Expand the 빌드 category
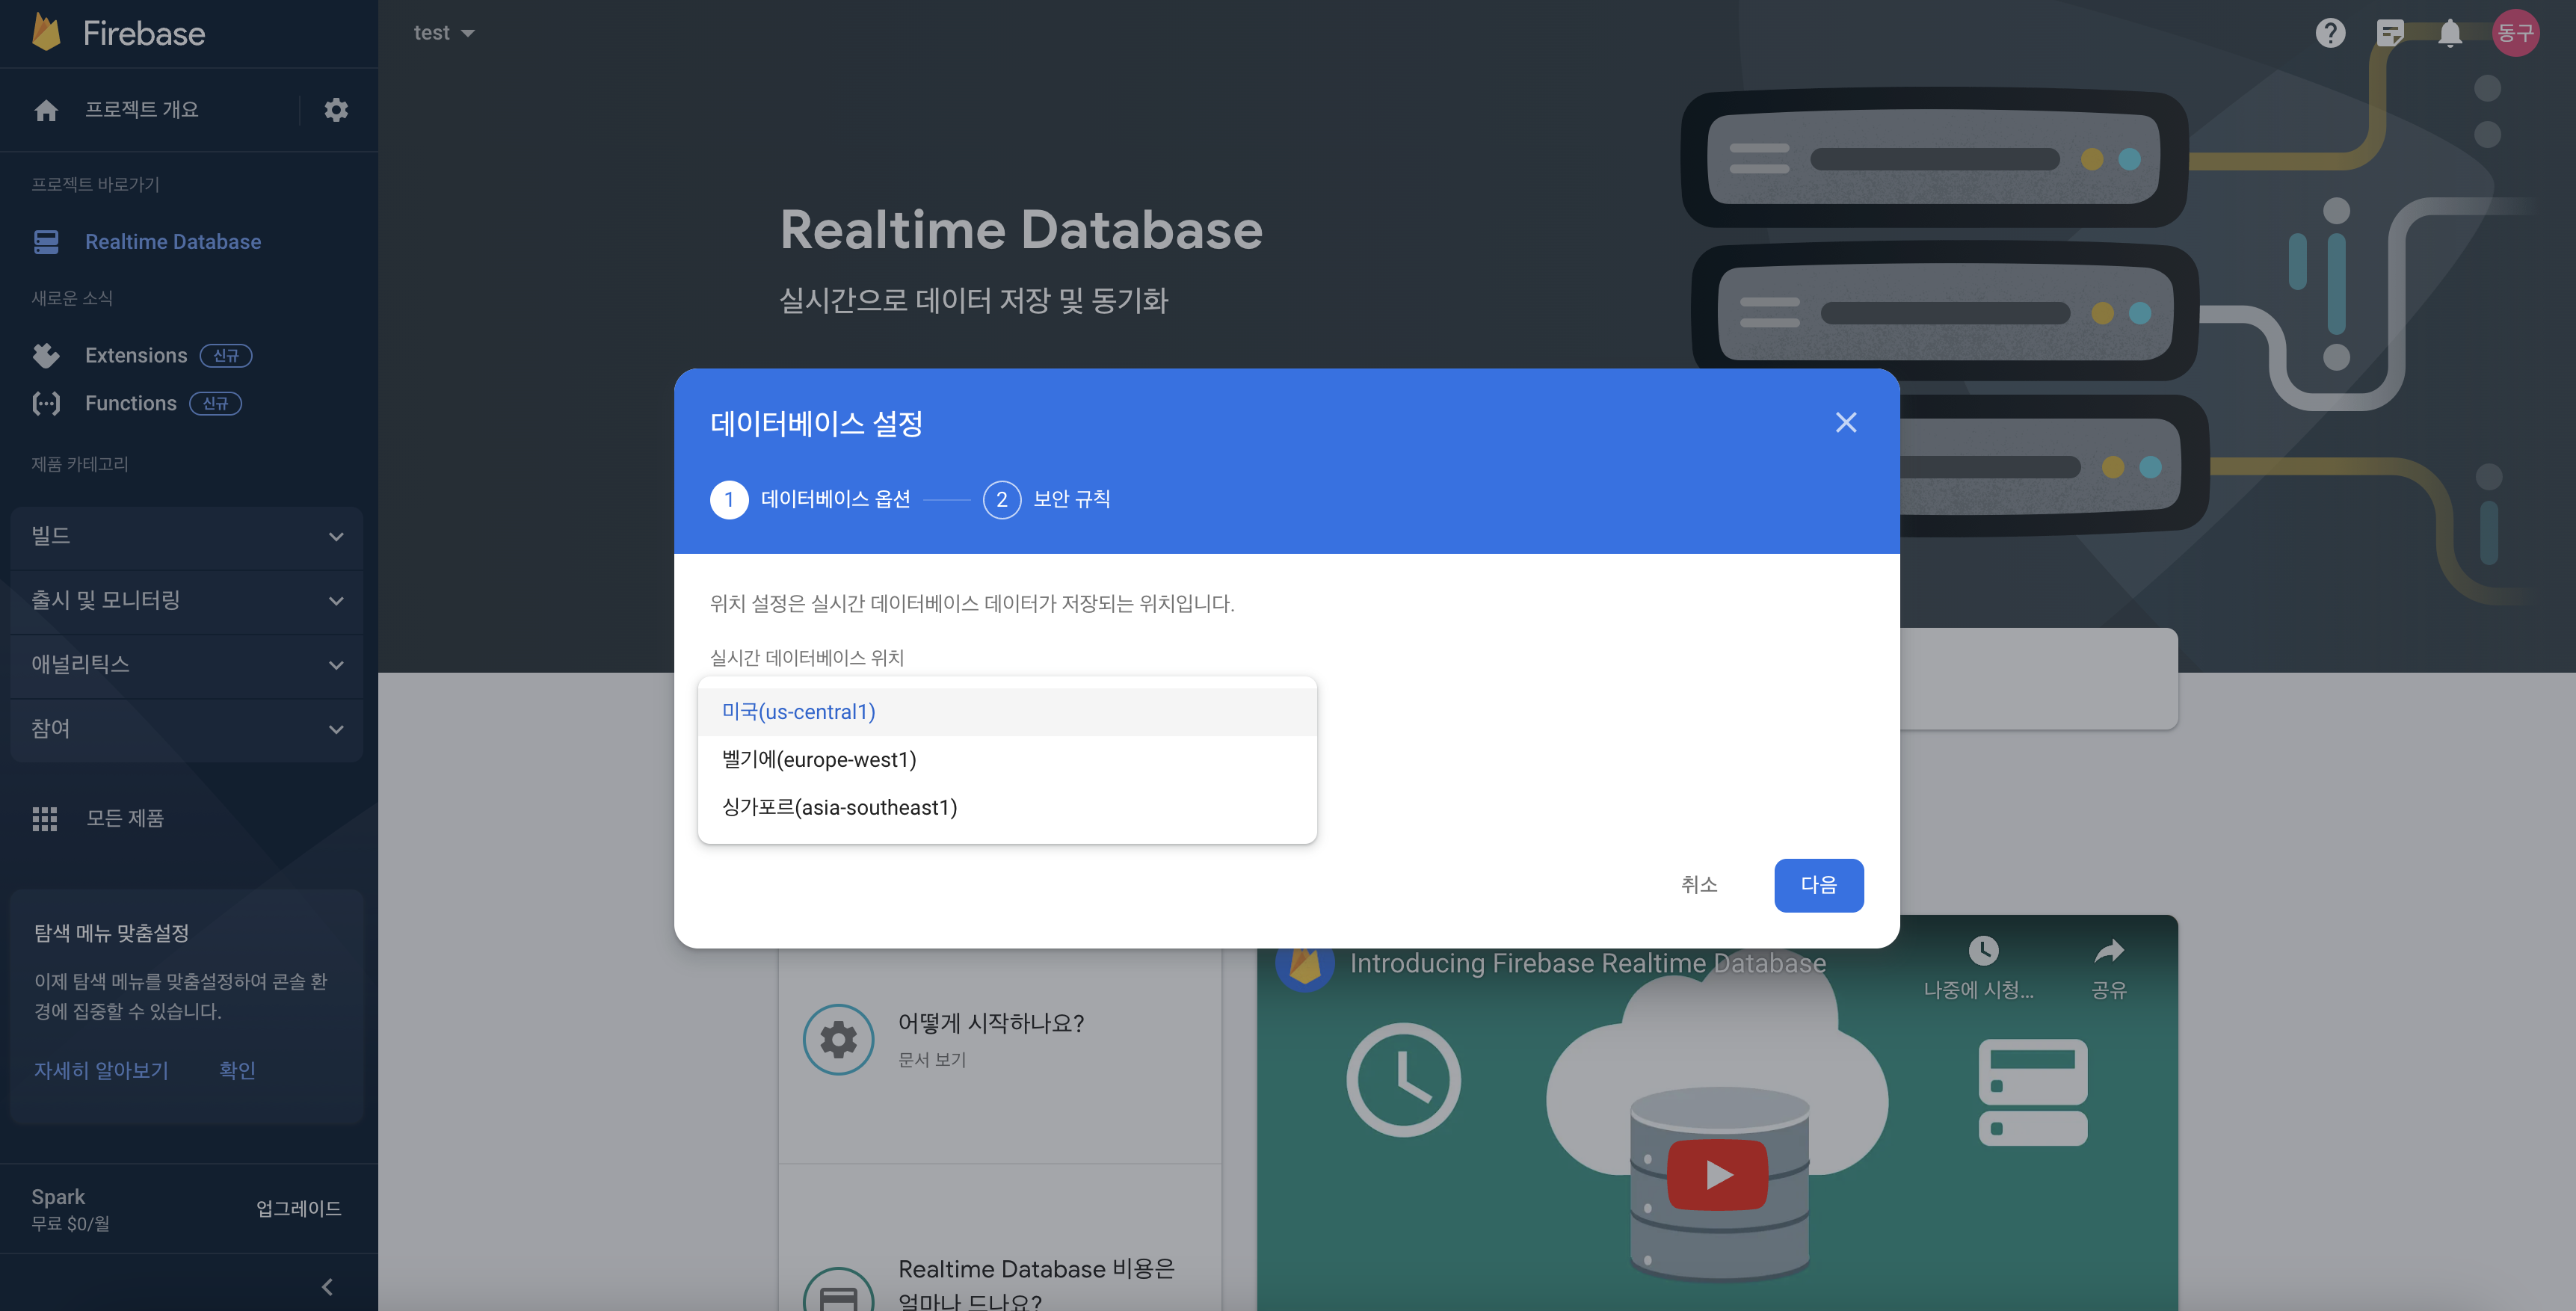The width and height of the screenshot is (2576, 1311). [186, 536]
